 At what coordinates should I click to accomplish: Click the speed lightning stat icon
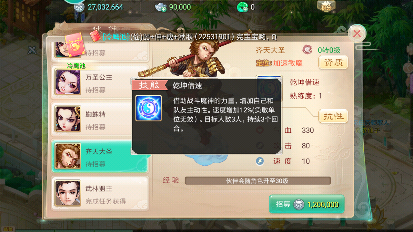coord(260,161)
